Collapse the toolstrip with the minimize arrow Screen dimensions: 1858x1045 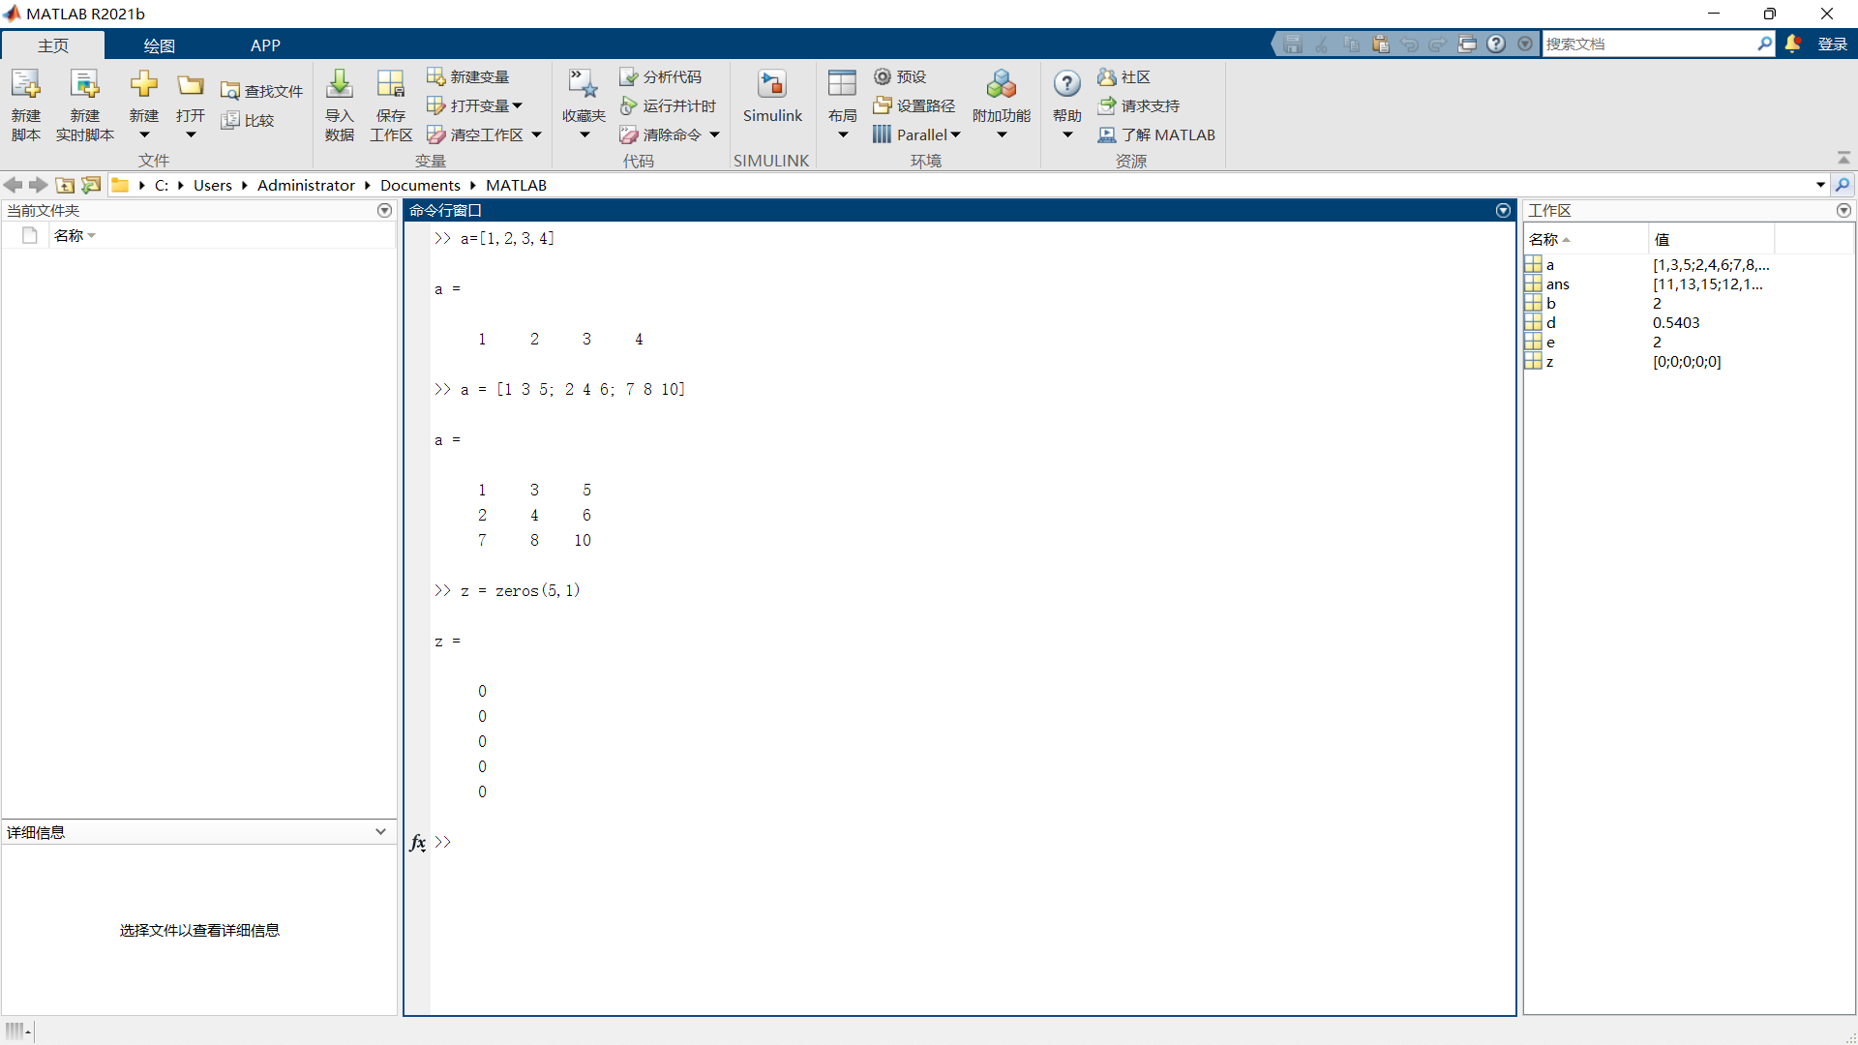click(1843, 158)
